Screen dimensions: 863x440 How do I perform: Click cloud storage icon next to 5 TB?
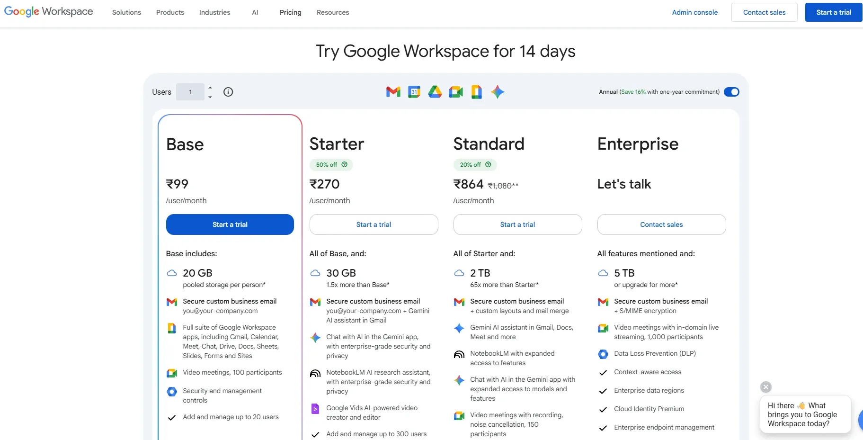603,273
